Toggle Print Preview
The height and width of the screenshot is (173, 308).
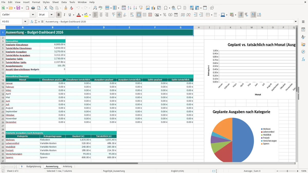click(39, 8)
